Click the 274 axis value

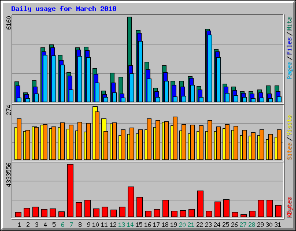pyautogui.click(x=9, y=110)
